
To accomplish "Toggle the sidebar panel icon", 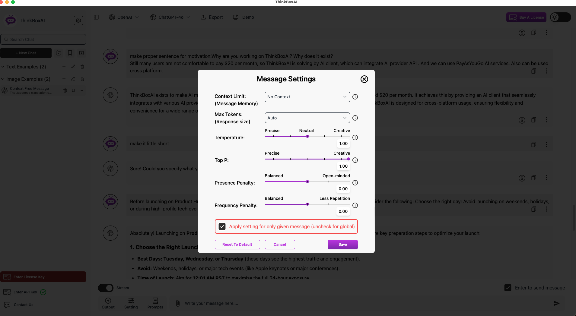I will [x=96, y=17].
